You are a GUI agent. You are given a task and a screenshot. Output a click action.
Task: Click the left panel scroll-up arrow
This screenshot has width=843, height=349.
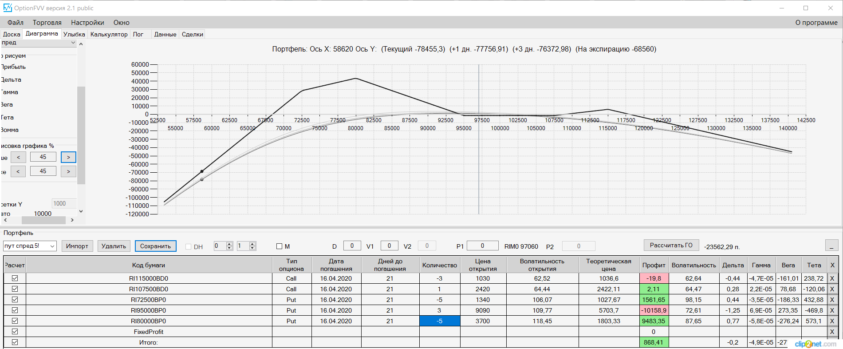(x=81, y=44)
